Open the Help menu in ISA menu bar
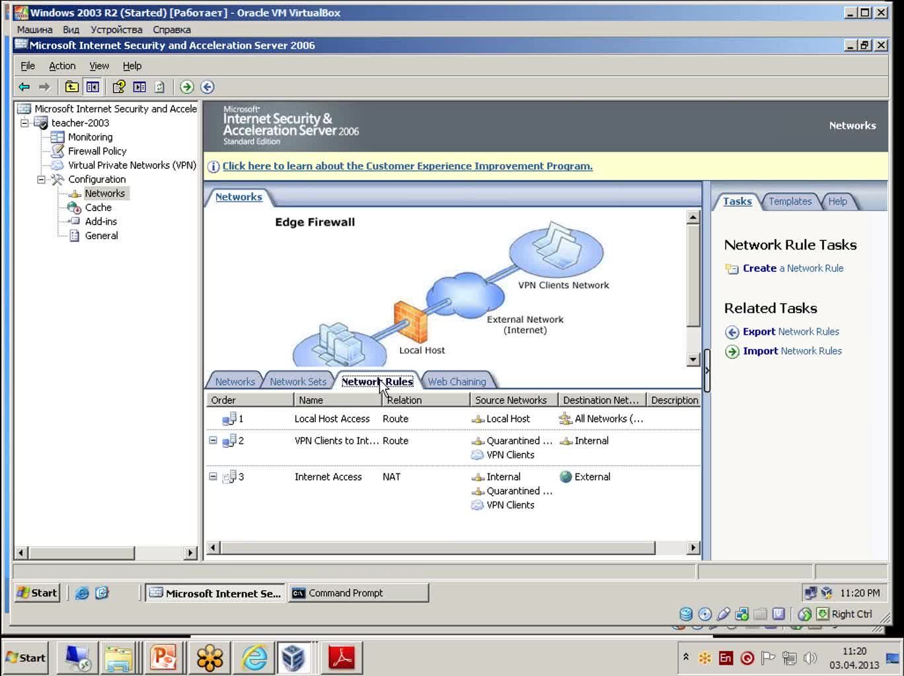This screenshot has width=904, height=676. pyautogui.click(x=132, y=66)
